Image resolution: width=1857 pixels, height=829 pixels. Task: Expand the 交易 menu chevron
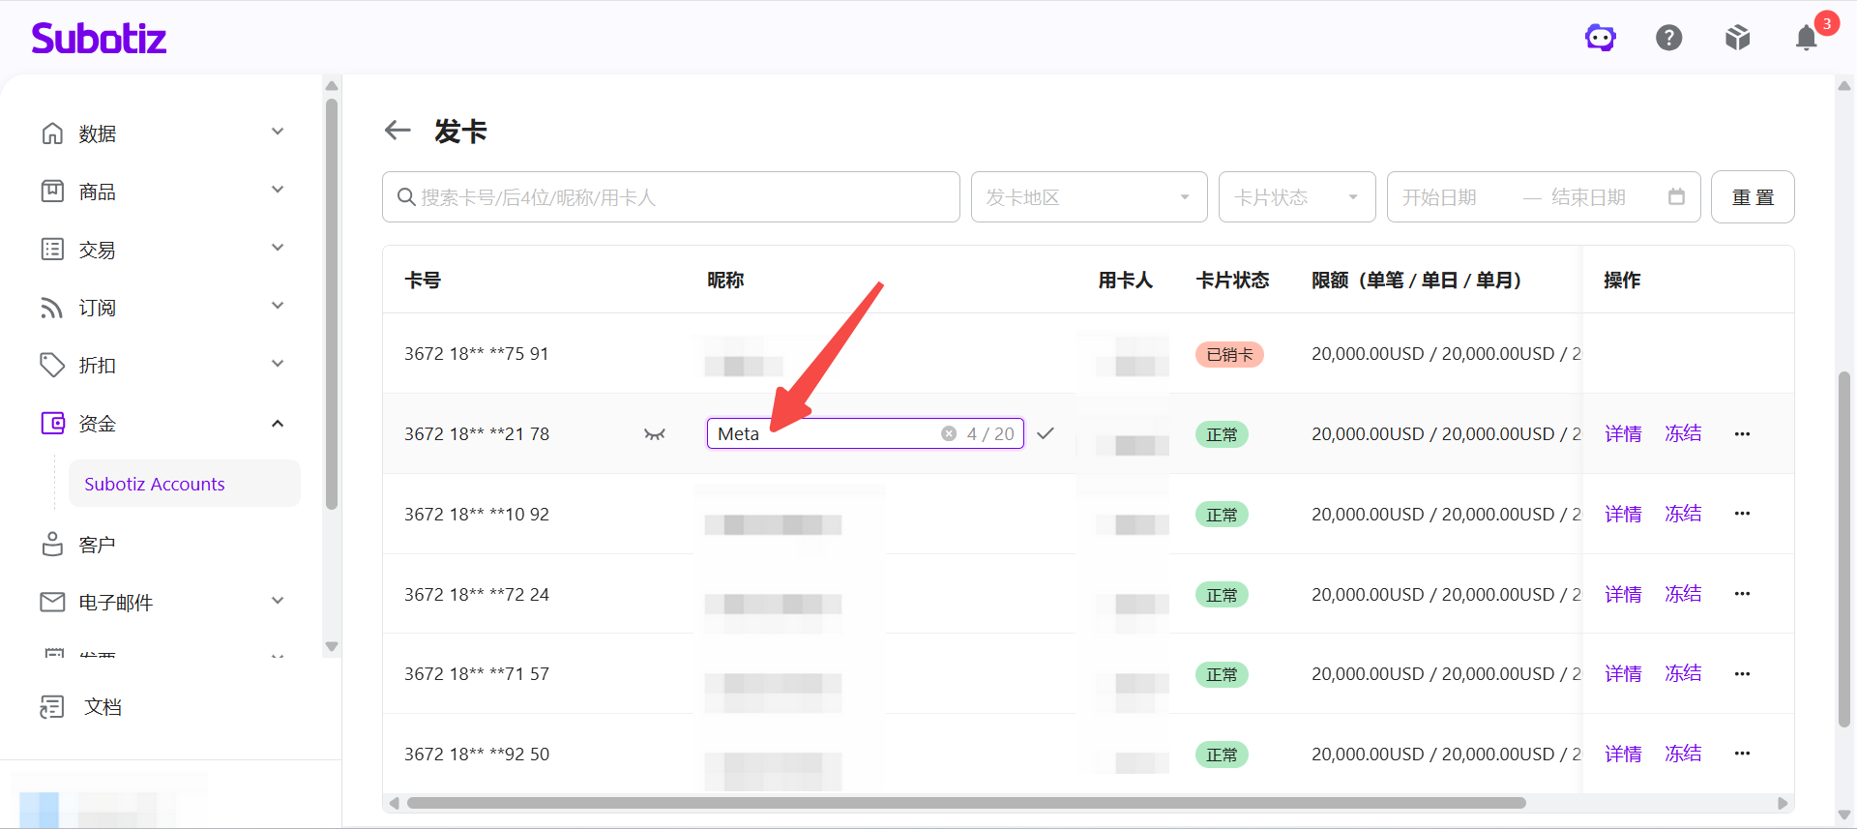point(278,248)
